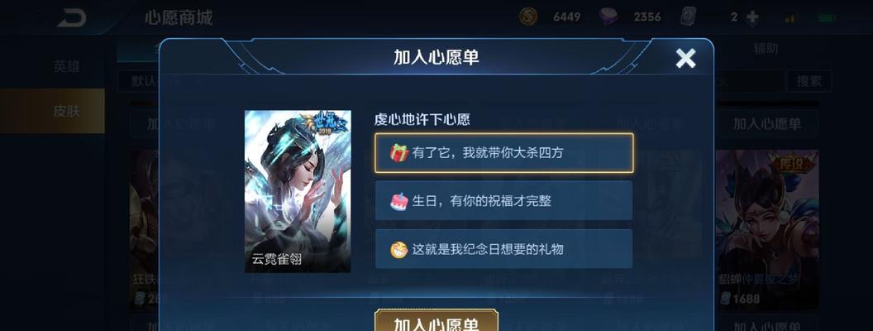873x331 pixels.
Task: Click the 搜索 search button
Action: pos(809,81)
